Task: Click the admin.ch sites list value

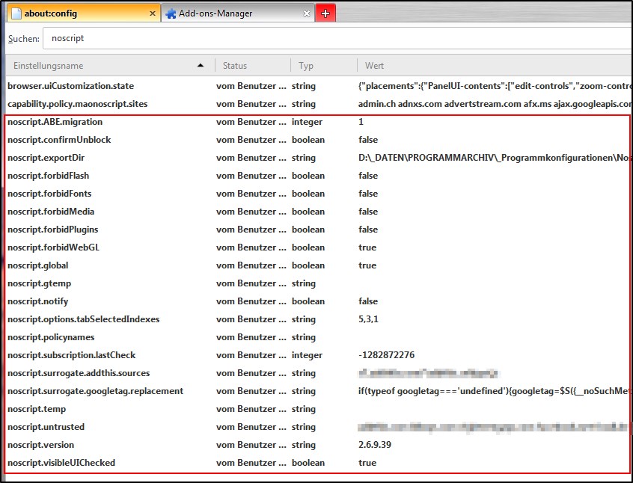Action: point(495,104)
